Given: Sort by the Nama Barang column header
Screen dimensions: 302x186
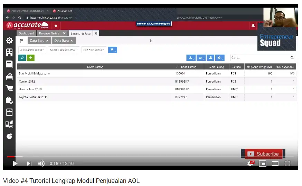Looking at the screenshot, I should [x=95, y=67].
